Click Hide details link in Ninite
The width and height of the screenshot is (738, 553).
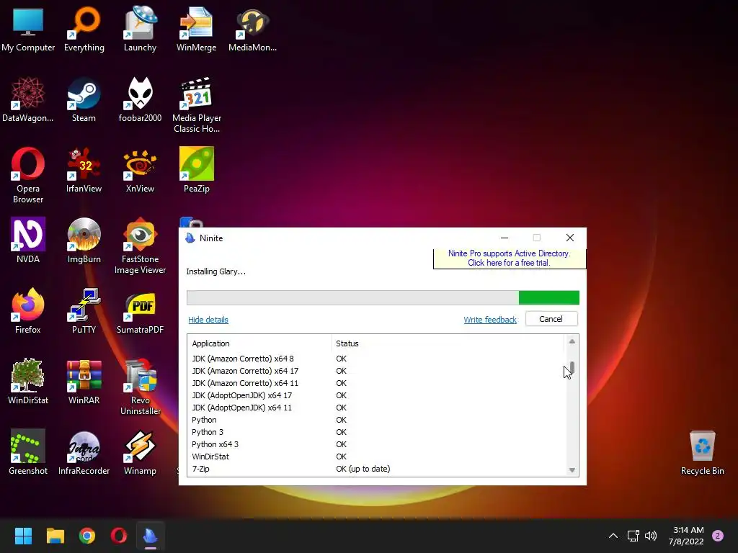coord(208,320)
